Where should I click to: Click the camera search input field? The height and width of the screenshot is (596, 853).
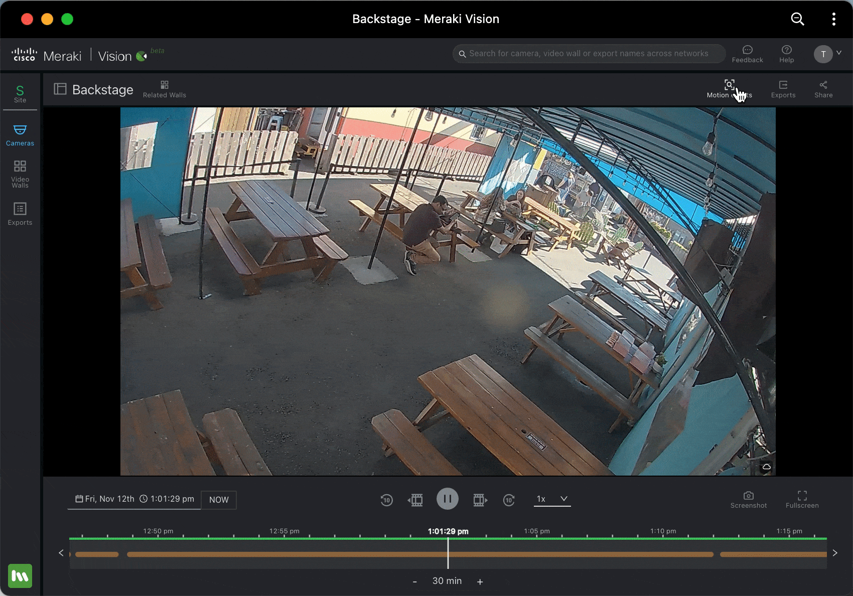click(589, 54)
